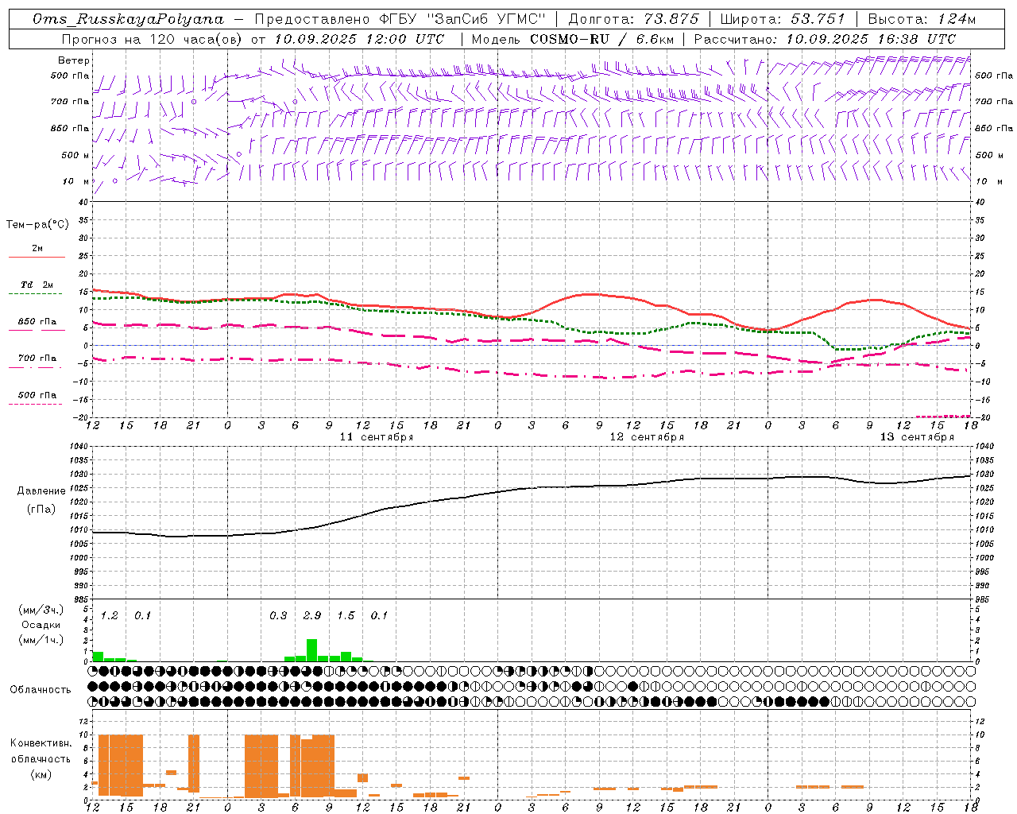
Task: Select the 13 сентября date label
Action: (917, 437)
